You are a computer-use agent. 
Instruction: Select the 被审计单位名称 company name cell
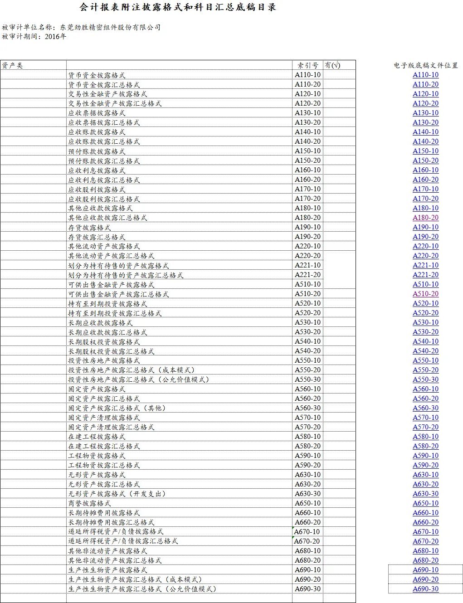(81, 27)
